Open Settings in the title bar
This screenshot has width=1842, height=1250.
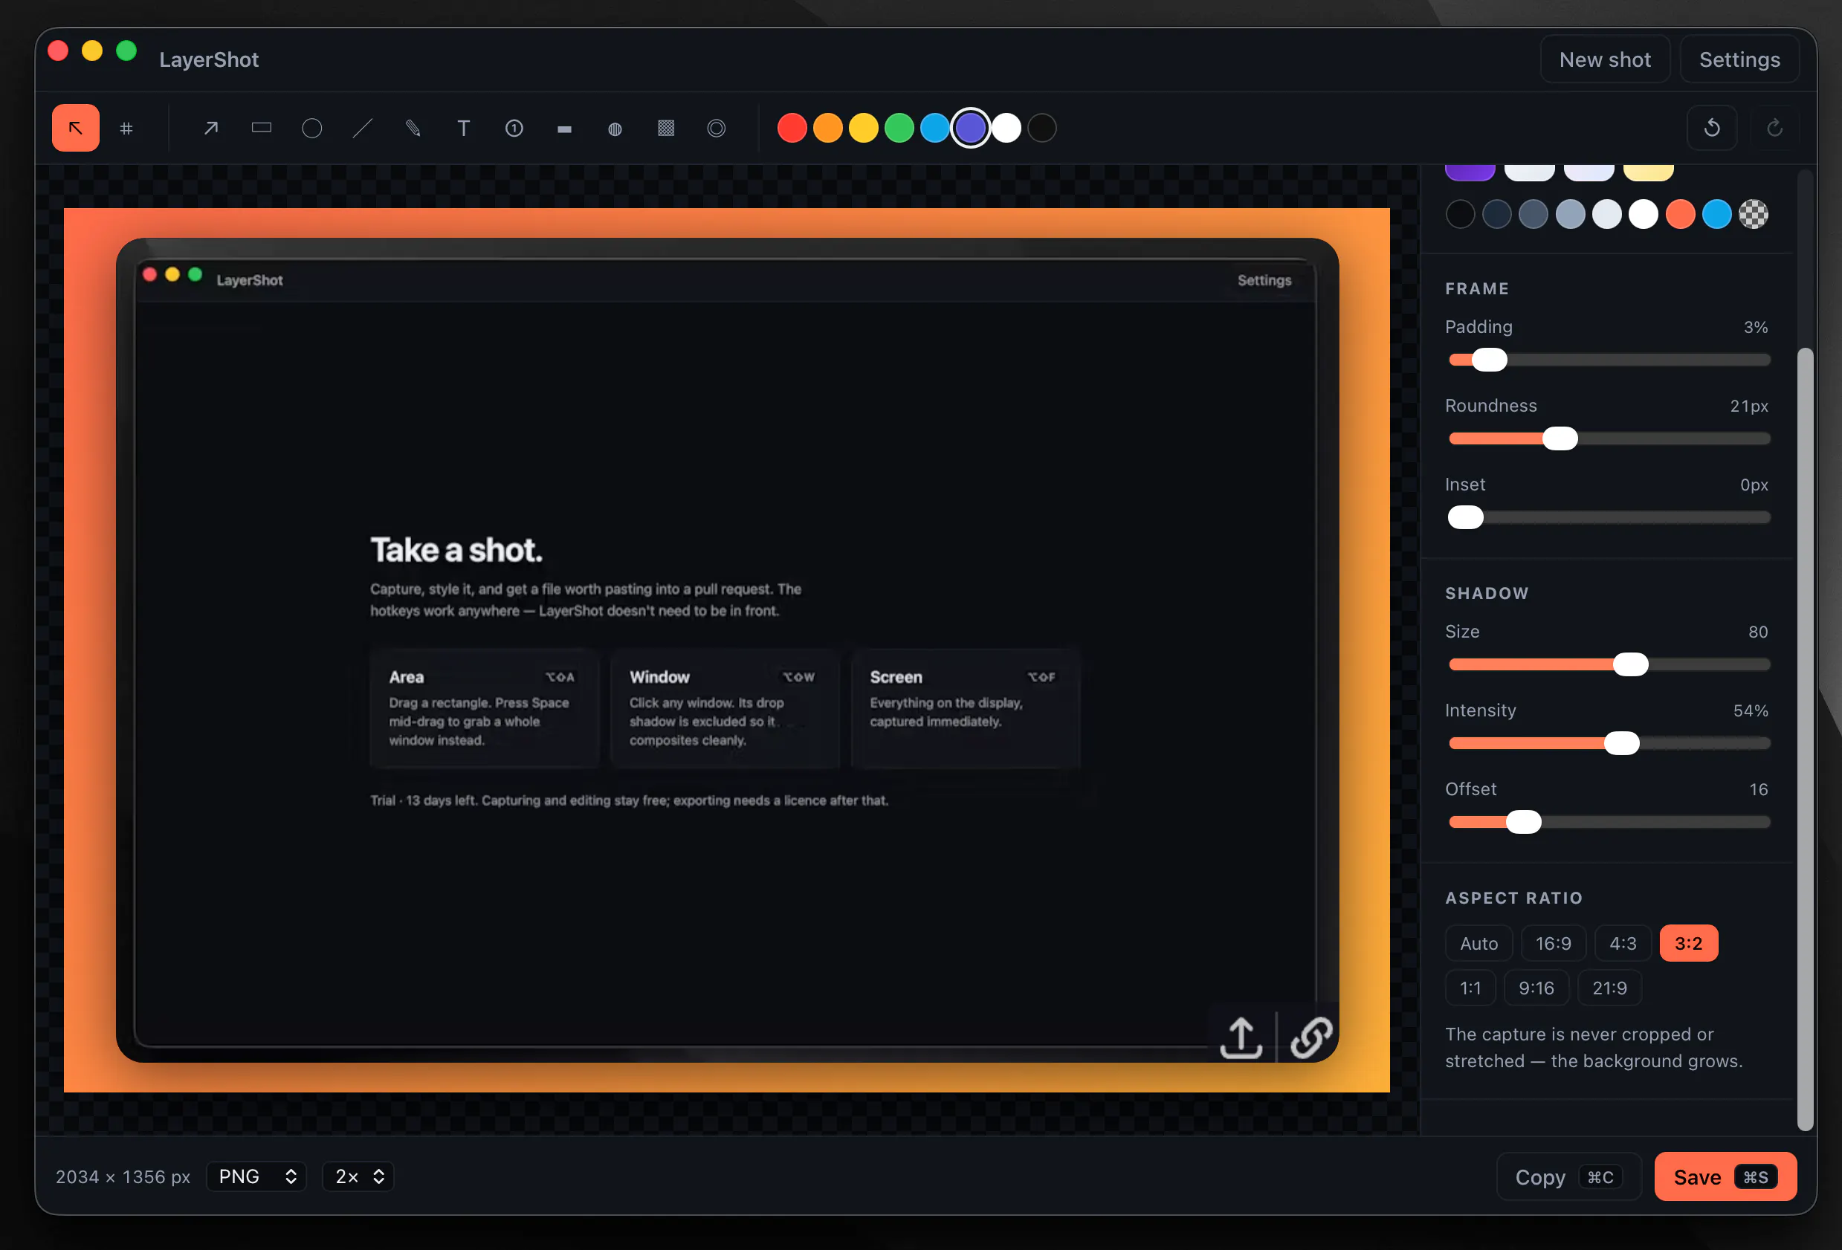1739,59
